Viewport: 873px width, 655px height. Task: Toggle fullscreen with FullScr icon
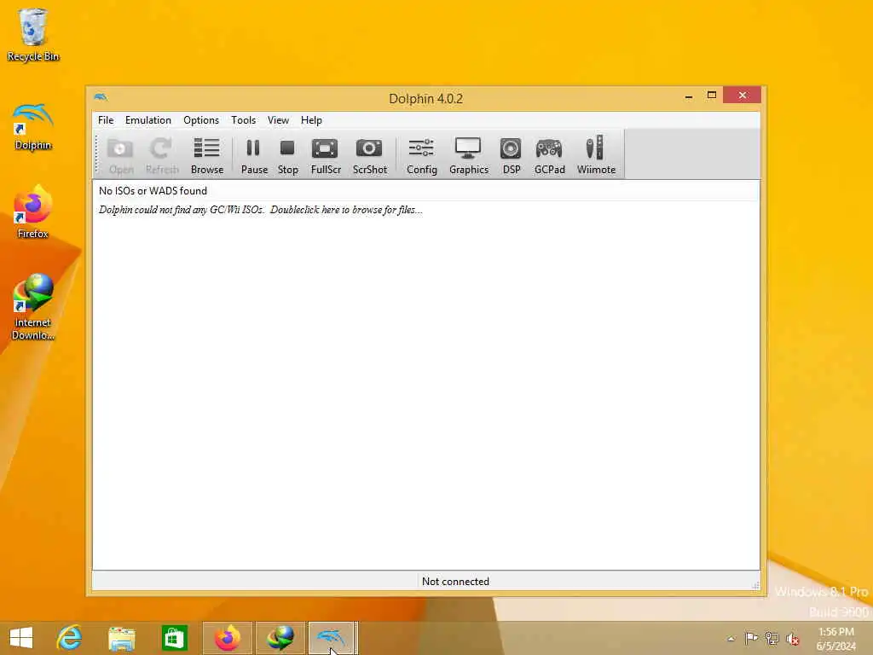click(x=325, y=155)
